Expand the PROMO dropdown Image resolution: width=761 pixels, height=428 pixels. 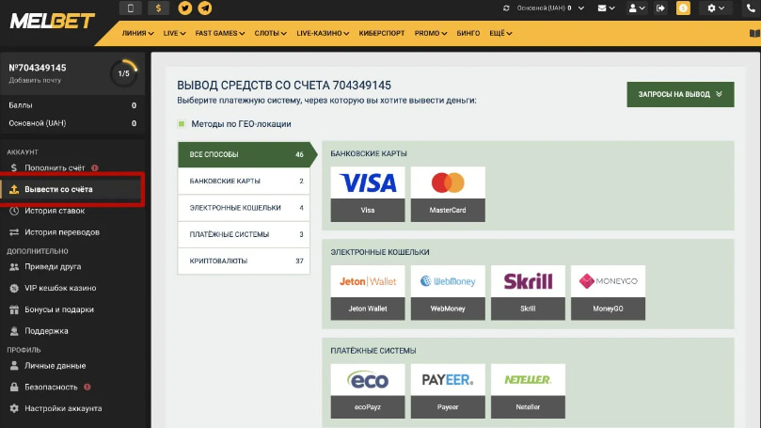(x=431, y=33)
